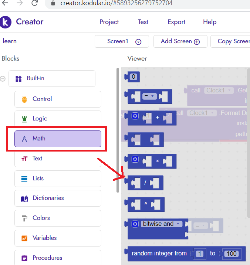Open the Clock1 dropdown in upper call block
Image resolution: width=250 pixels, height=265 pixels.
[x=219, y=91]
